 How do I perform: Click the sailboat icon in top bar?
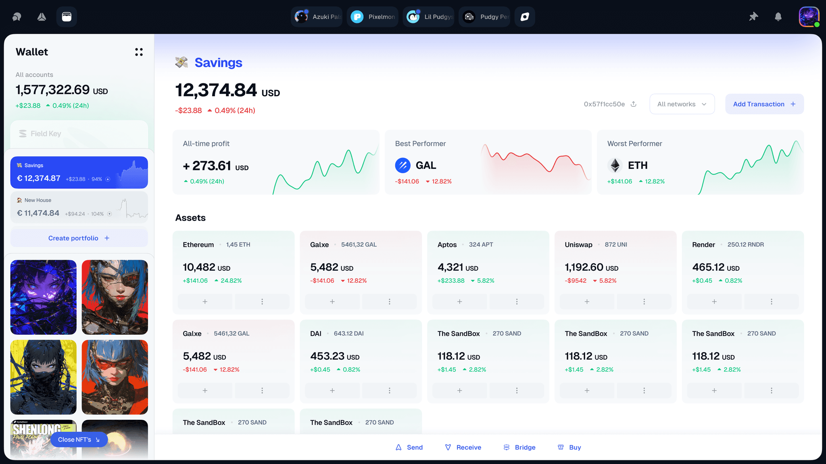click(x=42, y=17)
